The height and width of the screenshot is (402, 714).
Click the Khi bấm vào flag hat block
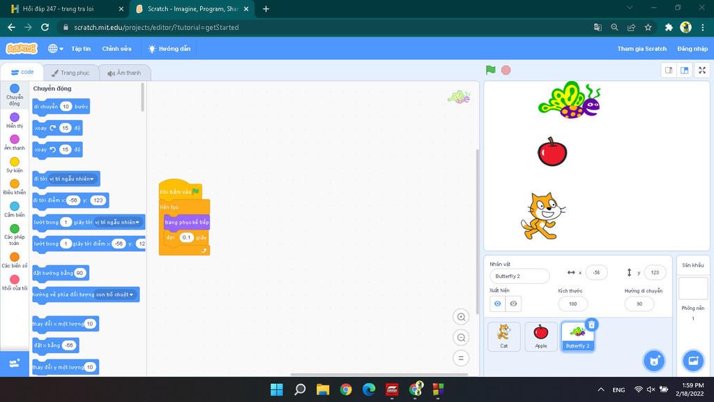pos(181,191)
